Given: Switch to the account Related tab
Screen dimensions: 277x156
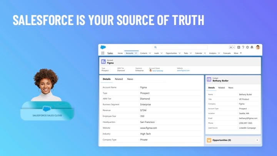Looking at the screenshot, I should point(119,79).
